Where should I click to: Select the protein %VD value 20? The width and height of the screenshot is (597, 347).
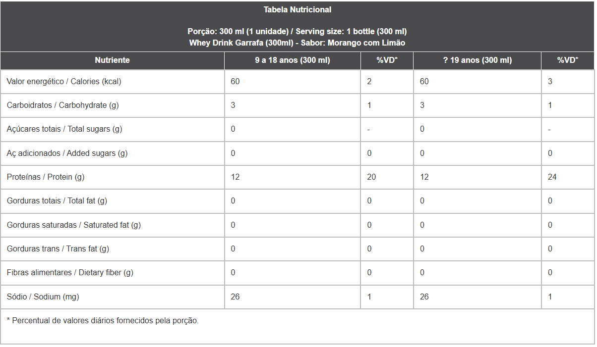371,177
